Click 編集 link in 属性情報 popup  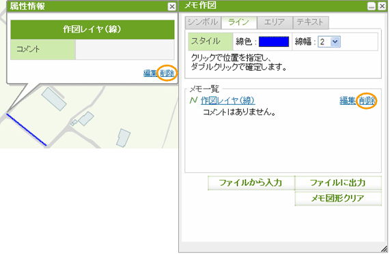[150, 73]
